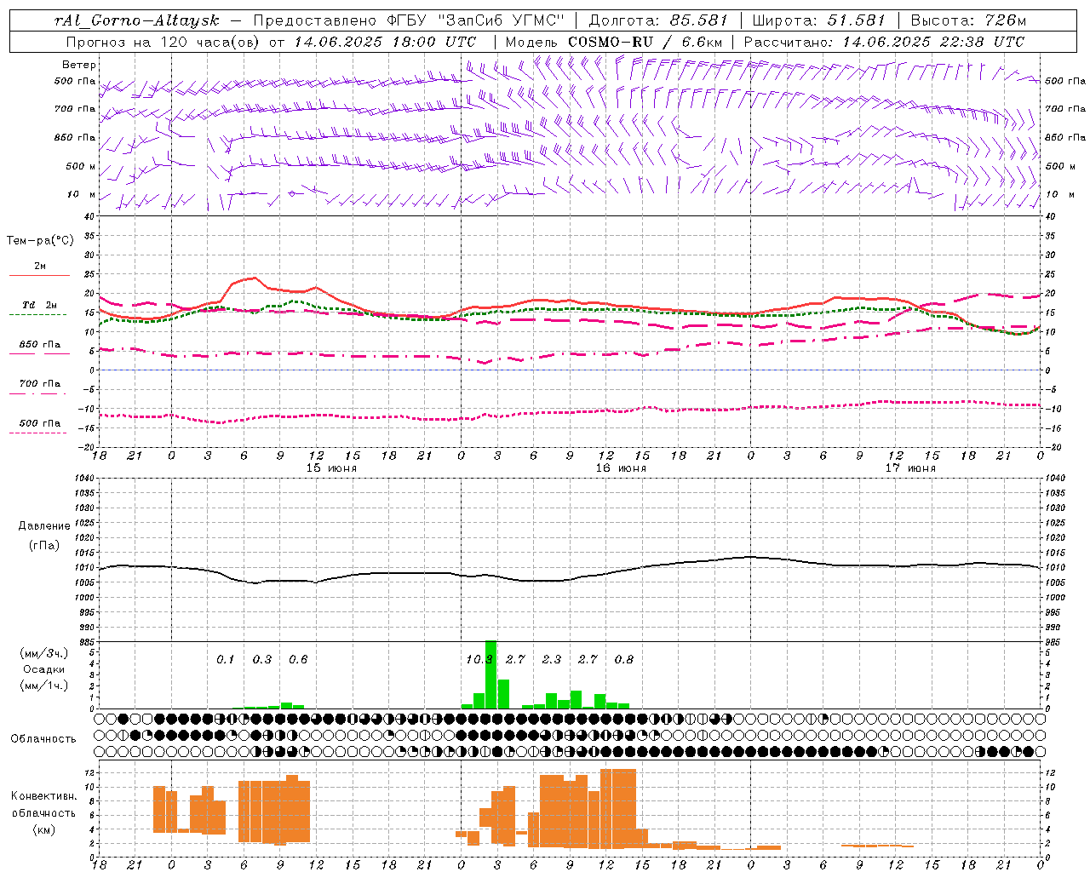
Task: Click the Тем-ра(°C) temperature panel label
Action: [x=40, y=240]
